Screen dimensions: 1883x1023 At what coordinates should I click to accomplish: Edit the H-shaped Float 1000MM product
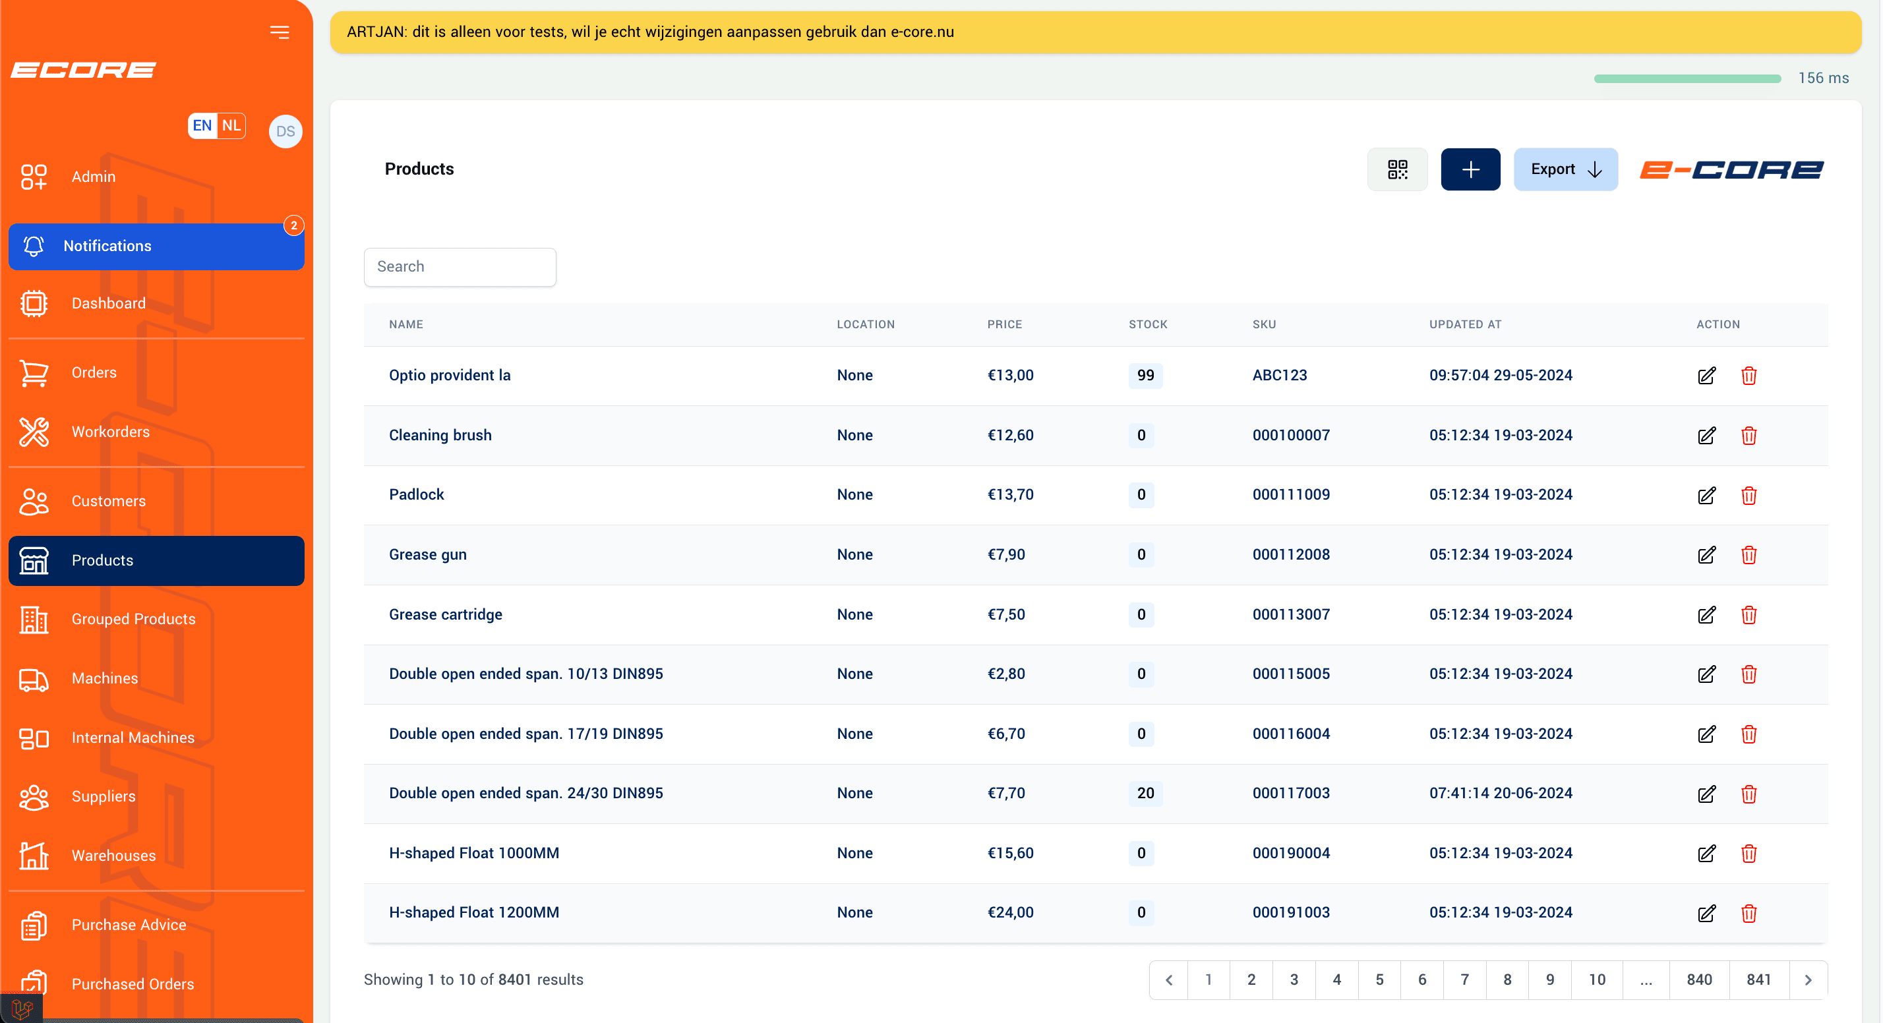click(1706, 854)
